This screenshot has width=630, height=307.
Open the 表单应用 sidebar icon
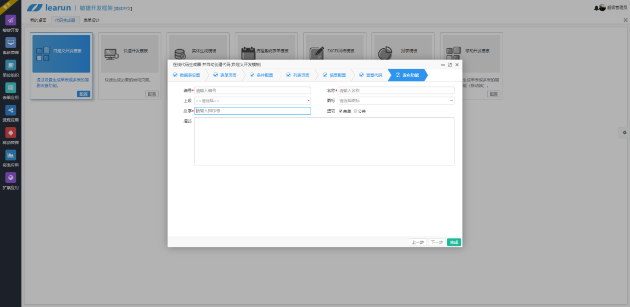pos(10,87)
